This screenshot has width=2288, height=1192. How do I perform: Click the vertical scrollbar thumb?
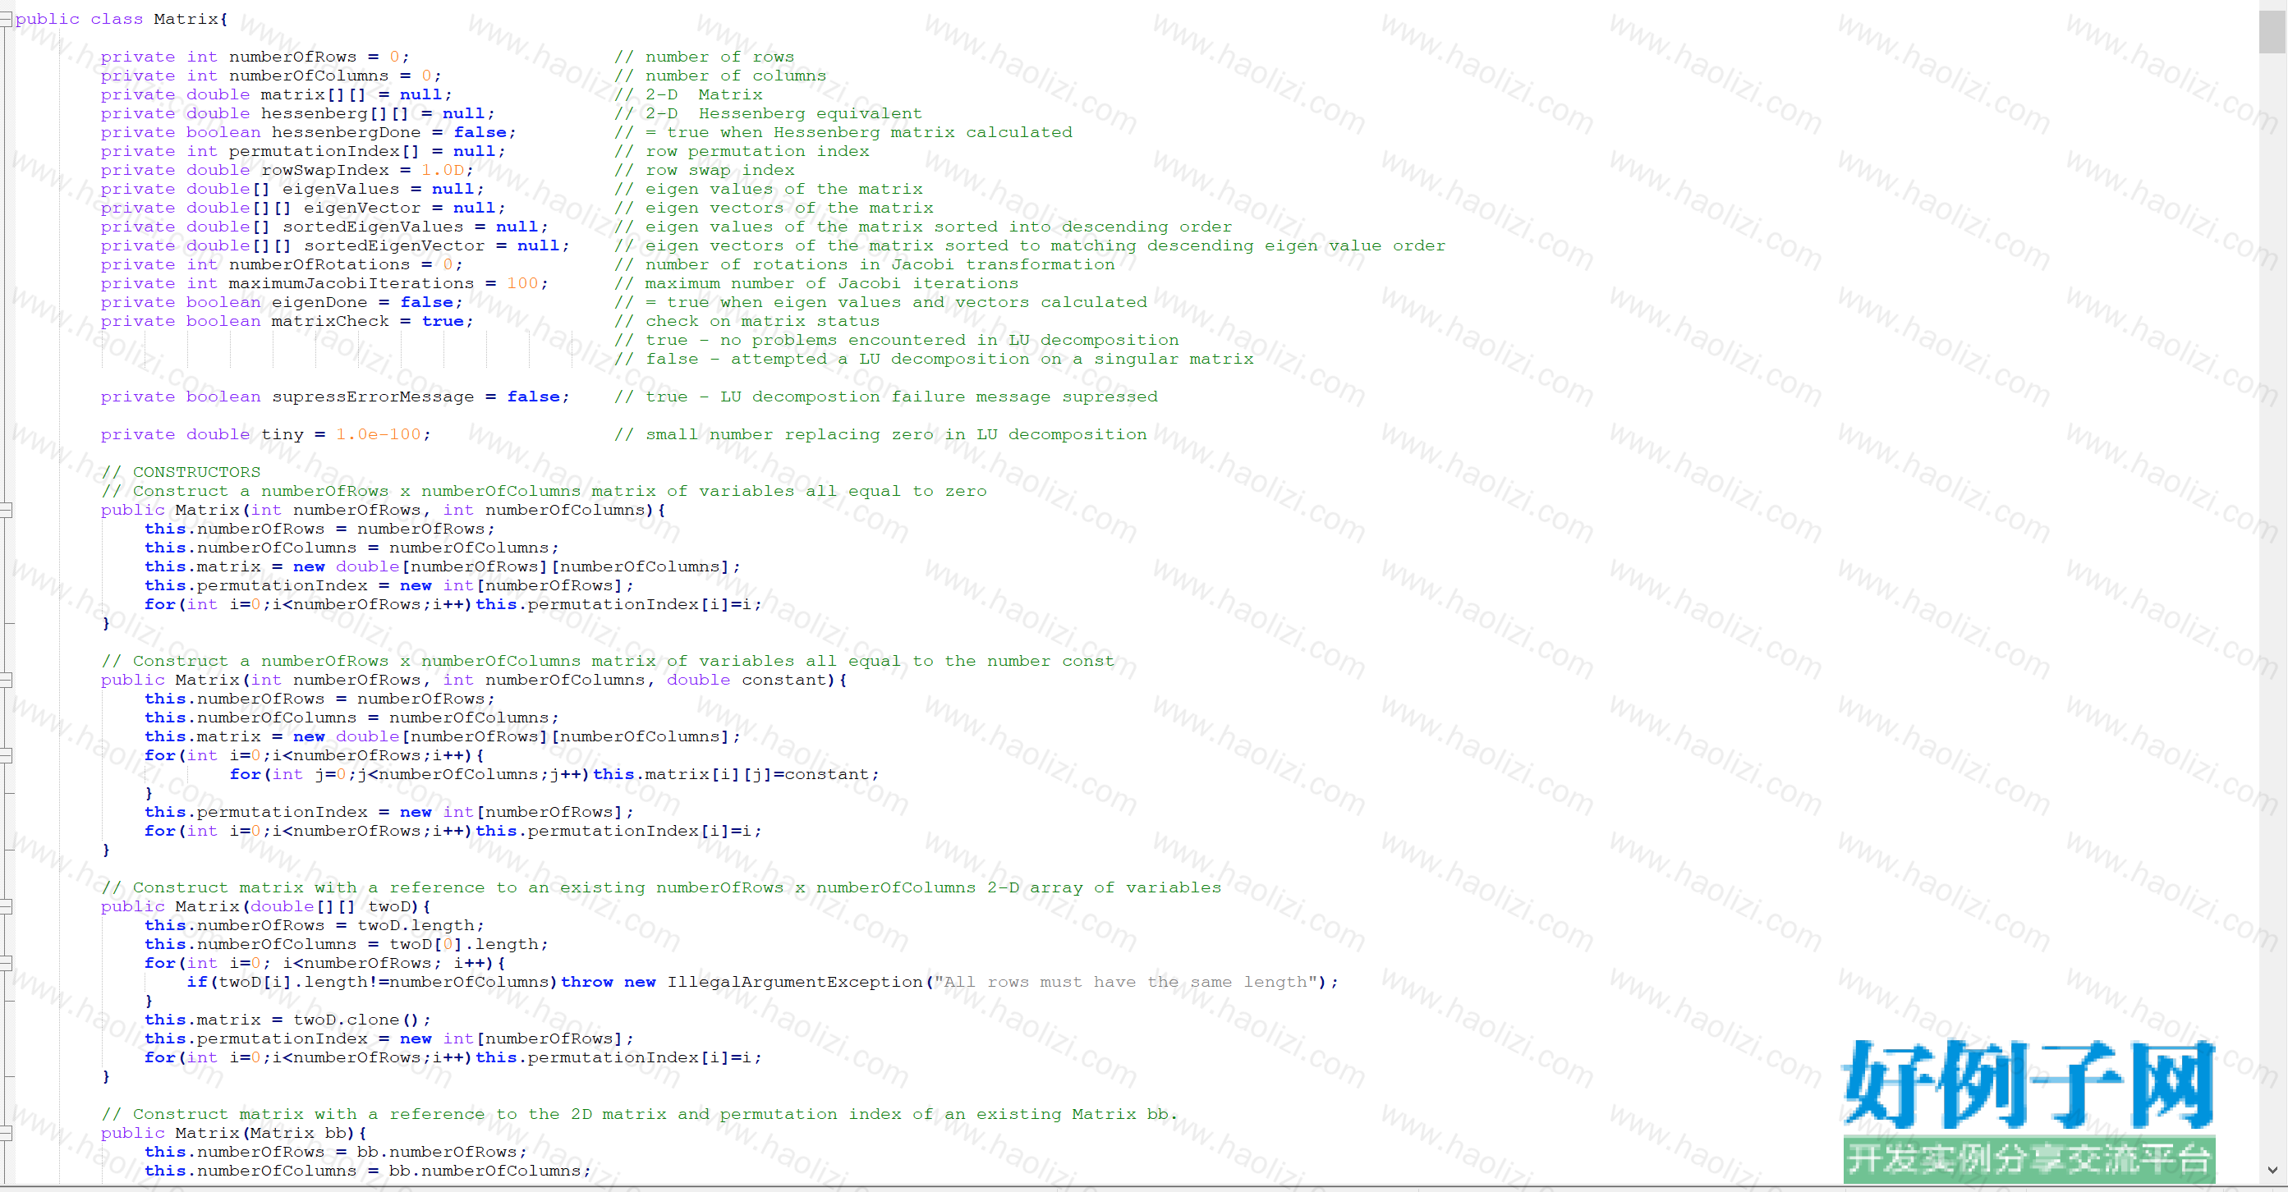[2273, 30]
